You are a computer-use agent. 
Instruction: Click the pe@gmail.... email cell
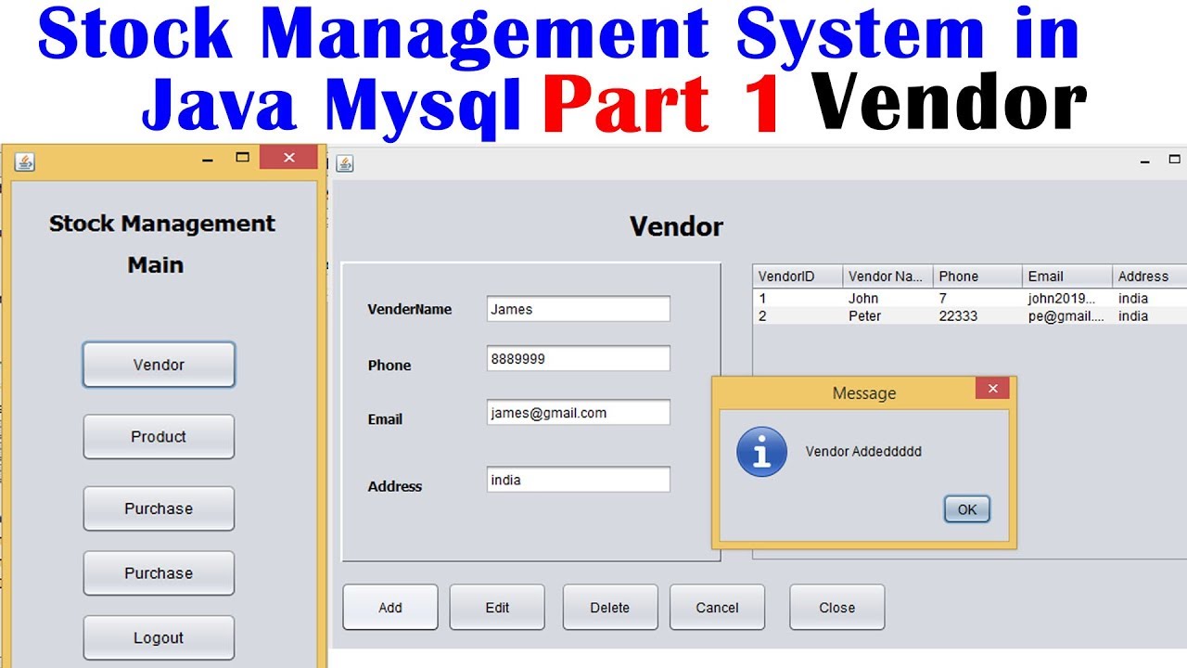(x=1067, y=316)
